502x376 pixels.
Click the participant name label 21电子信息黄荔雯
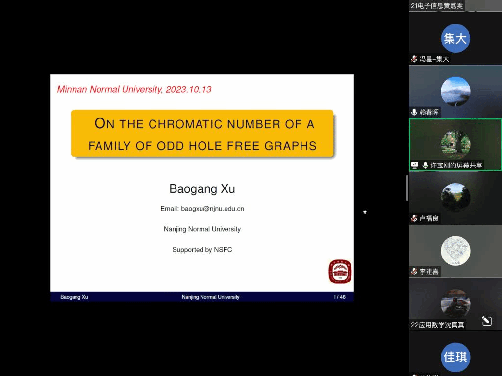(x=437, y=6)
